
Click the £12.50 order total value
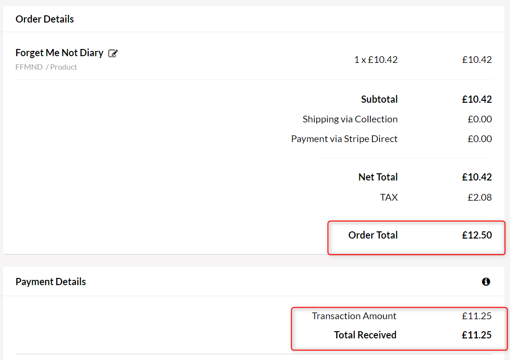tap(476, 235)
